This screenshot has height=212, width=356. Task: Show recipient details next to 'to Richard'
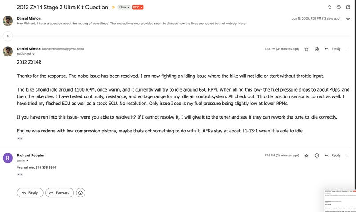pos(34,54)
